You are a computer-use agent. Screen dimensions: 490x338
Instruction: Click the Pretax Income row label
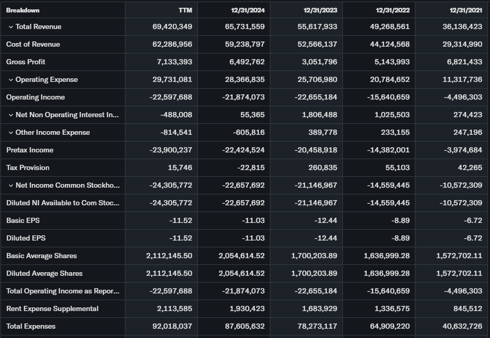point(30,150)
